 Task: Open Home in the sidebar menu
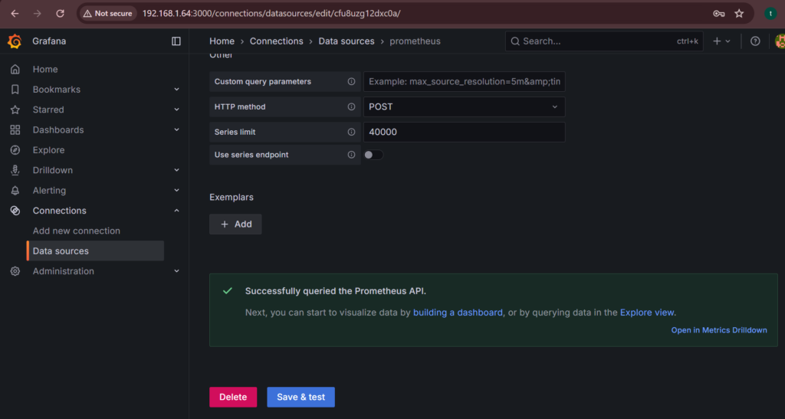(x=45, y=69)
